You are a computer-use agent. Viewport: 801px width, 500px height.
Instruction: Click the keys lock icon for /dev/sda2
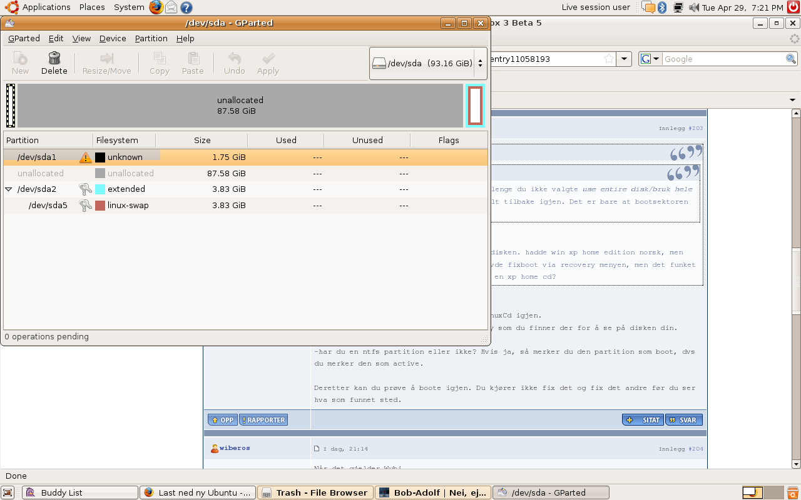[x=86, y=189]
